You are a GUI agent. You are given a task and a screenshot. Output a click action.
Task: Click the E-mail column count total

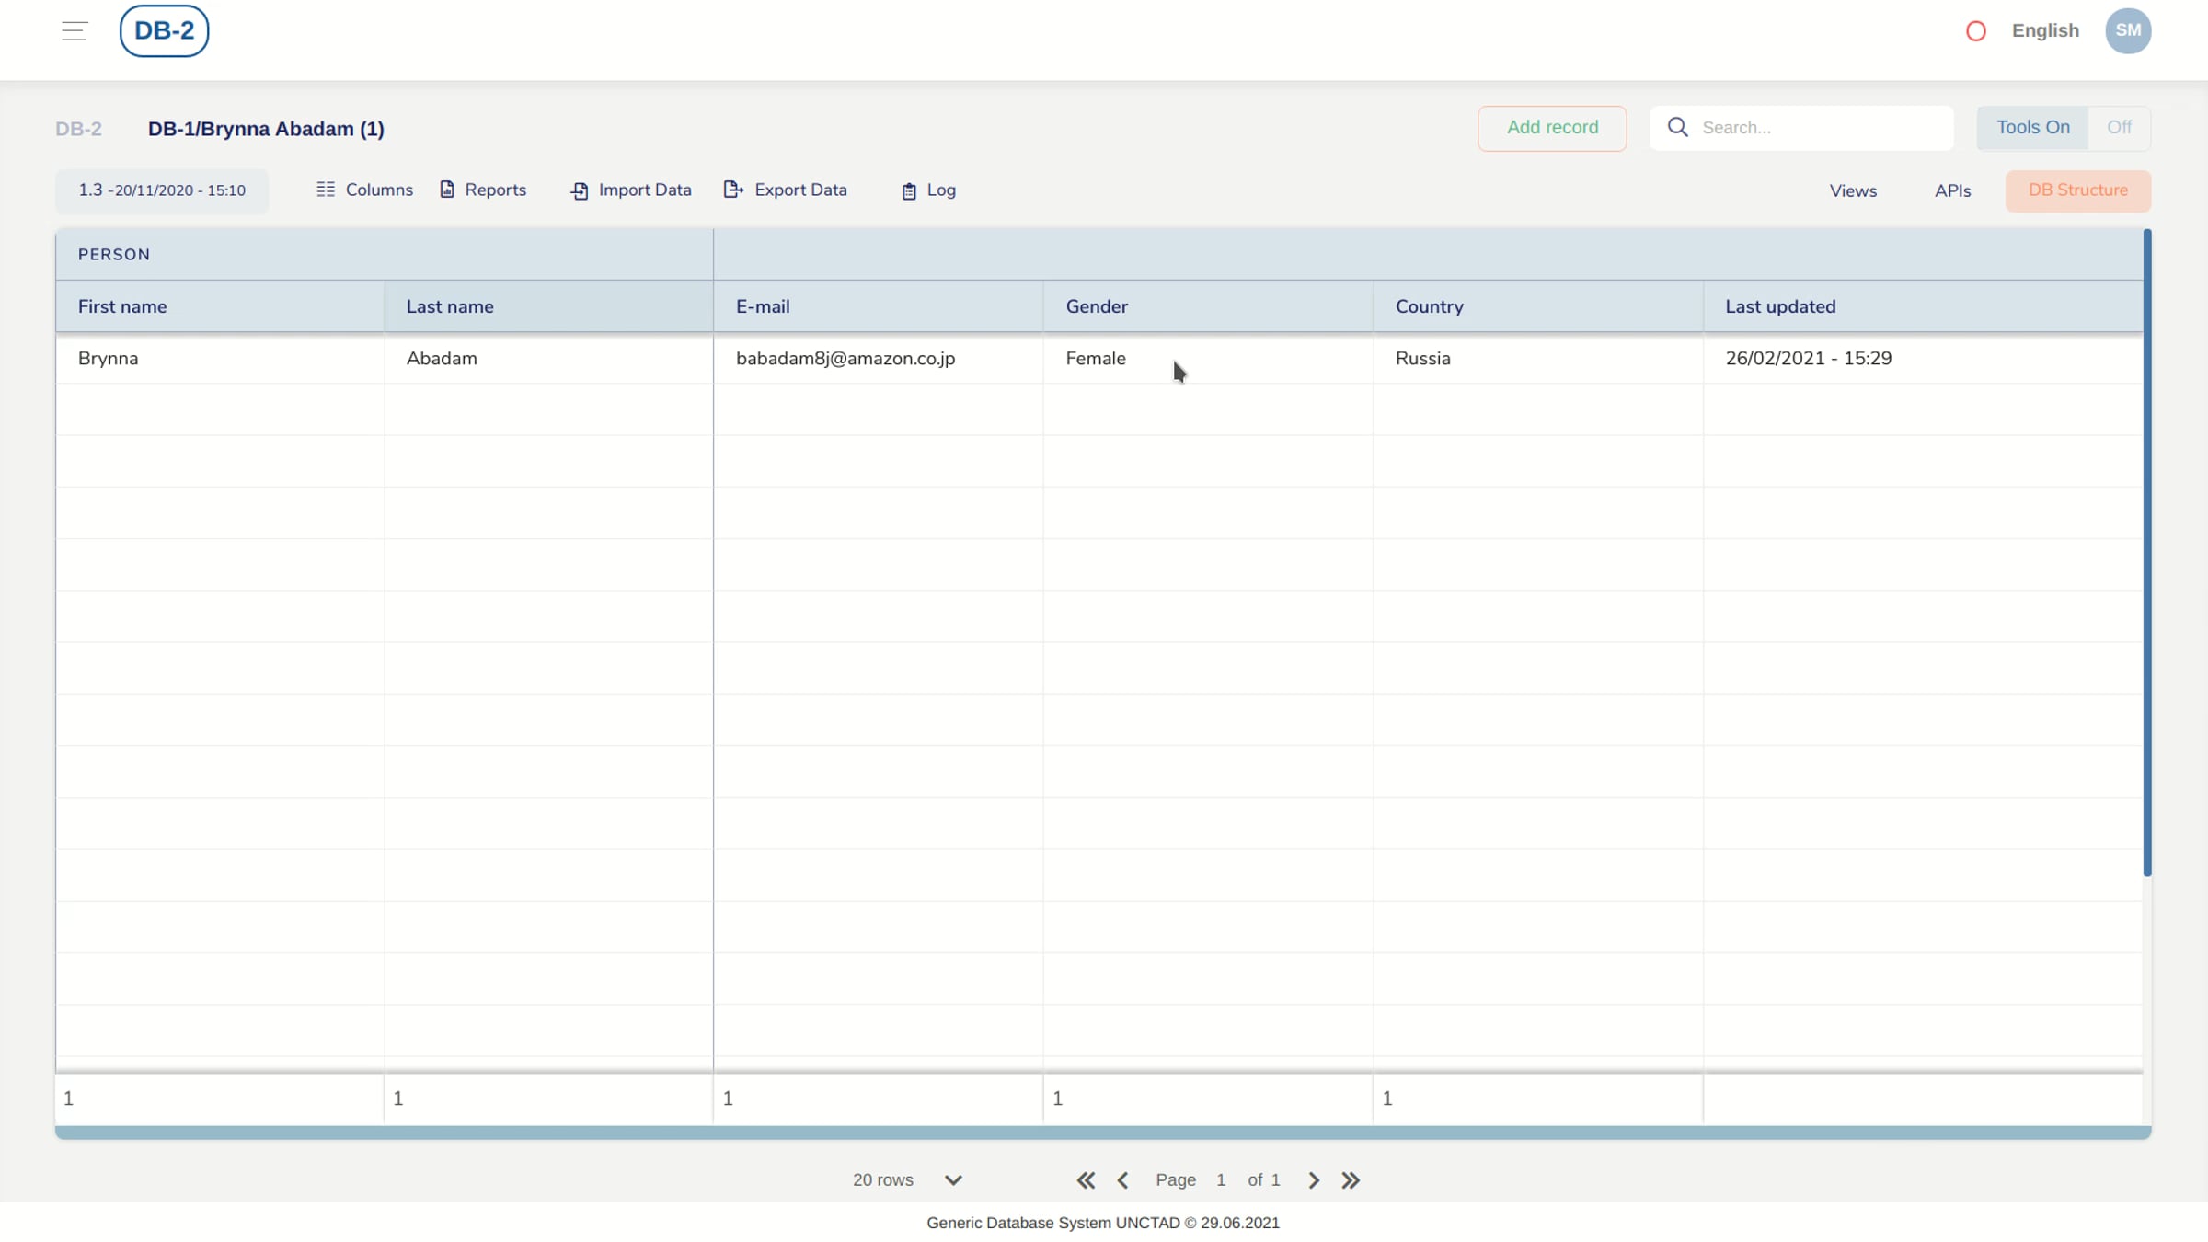879,1098
